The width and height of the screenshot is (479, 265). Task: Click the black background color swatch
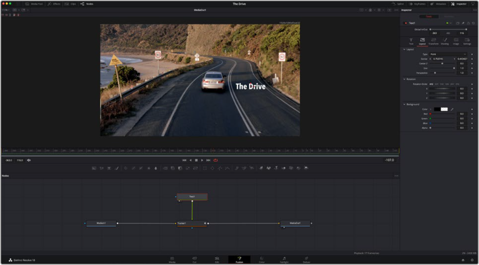(x=437, y=109)
